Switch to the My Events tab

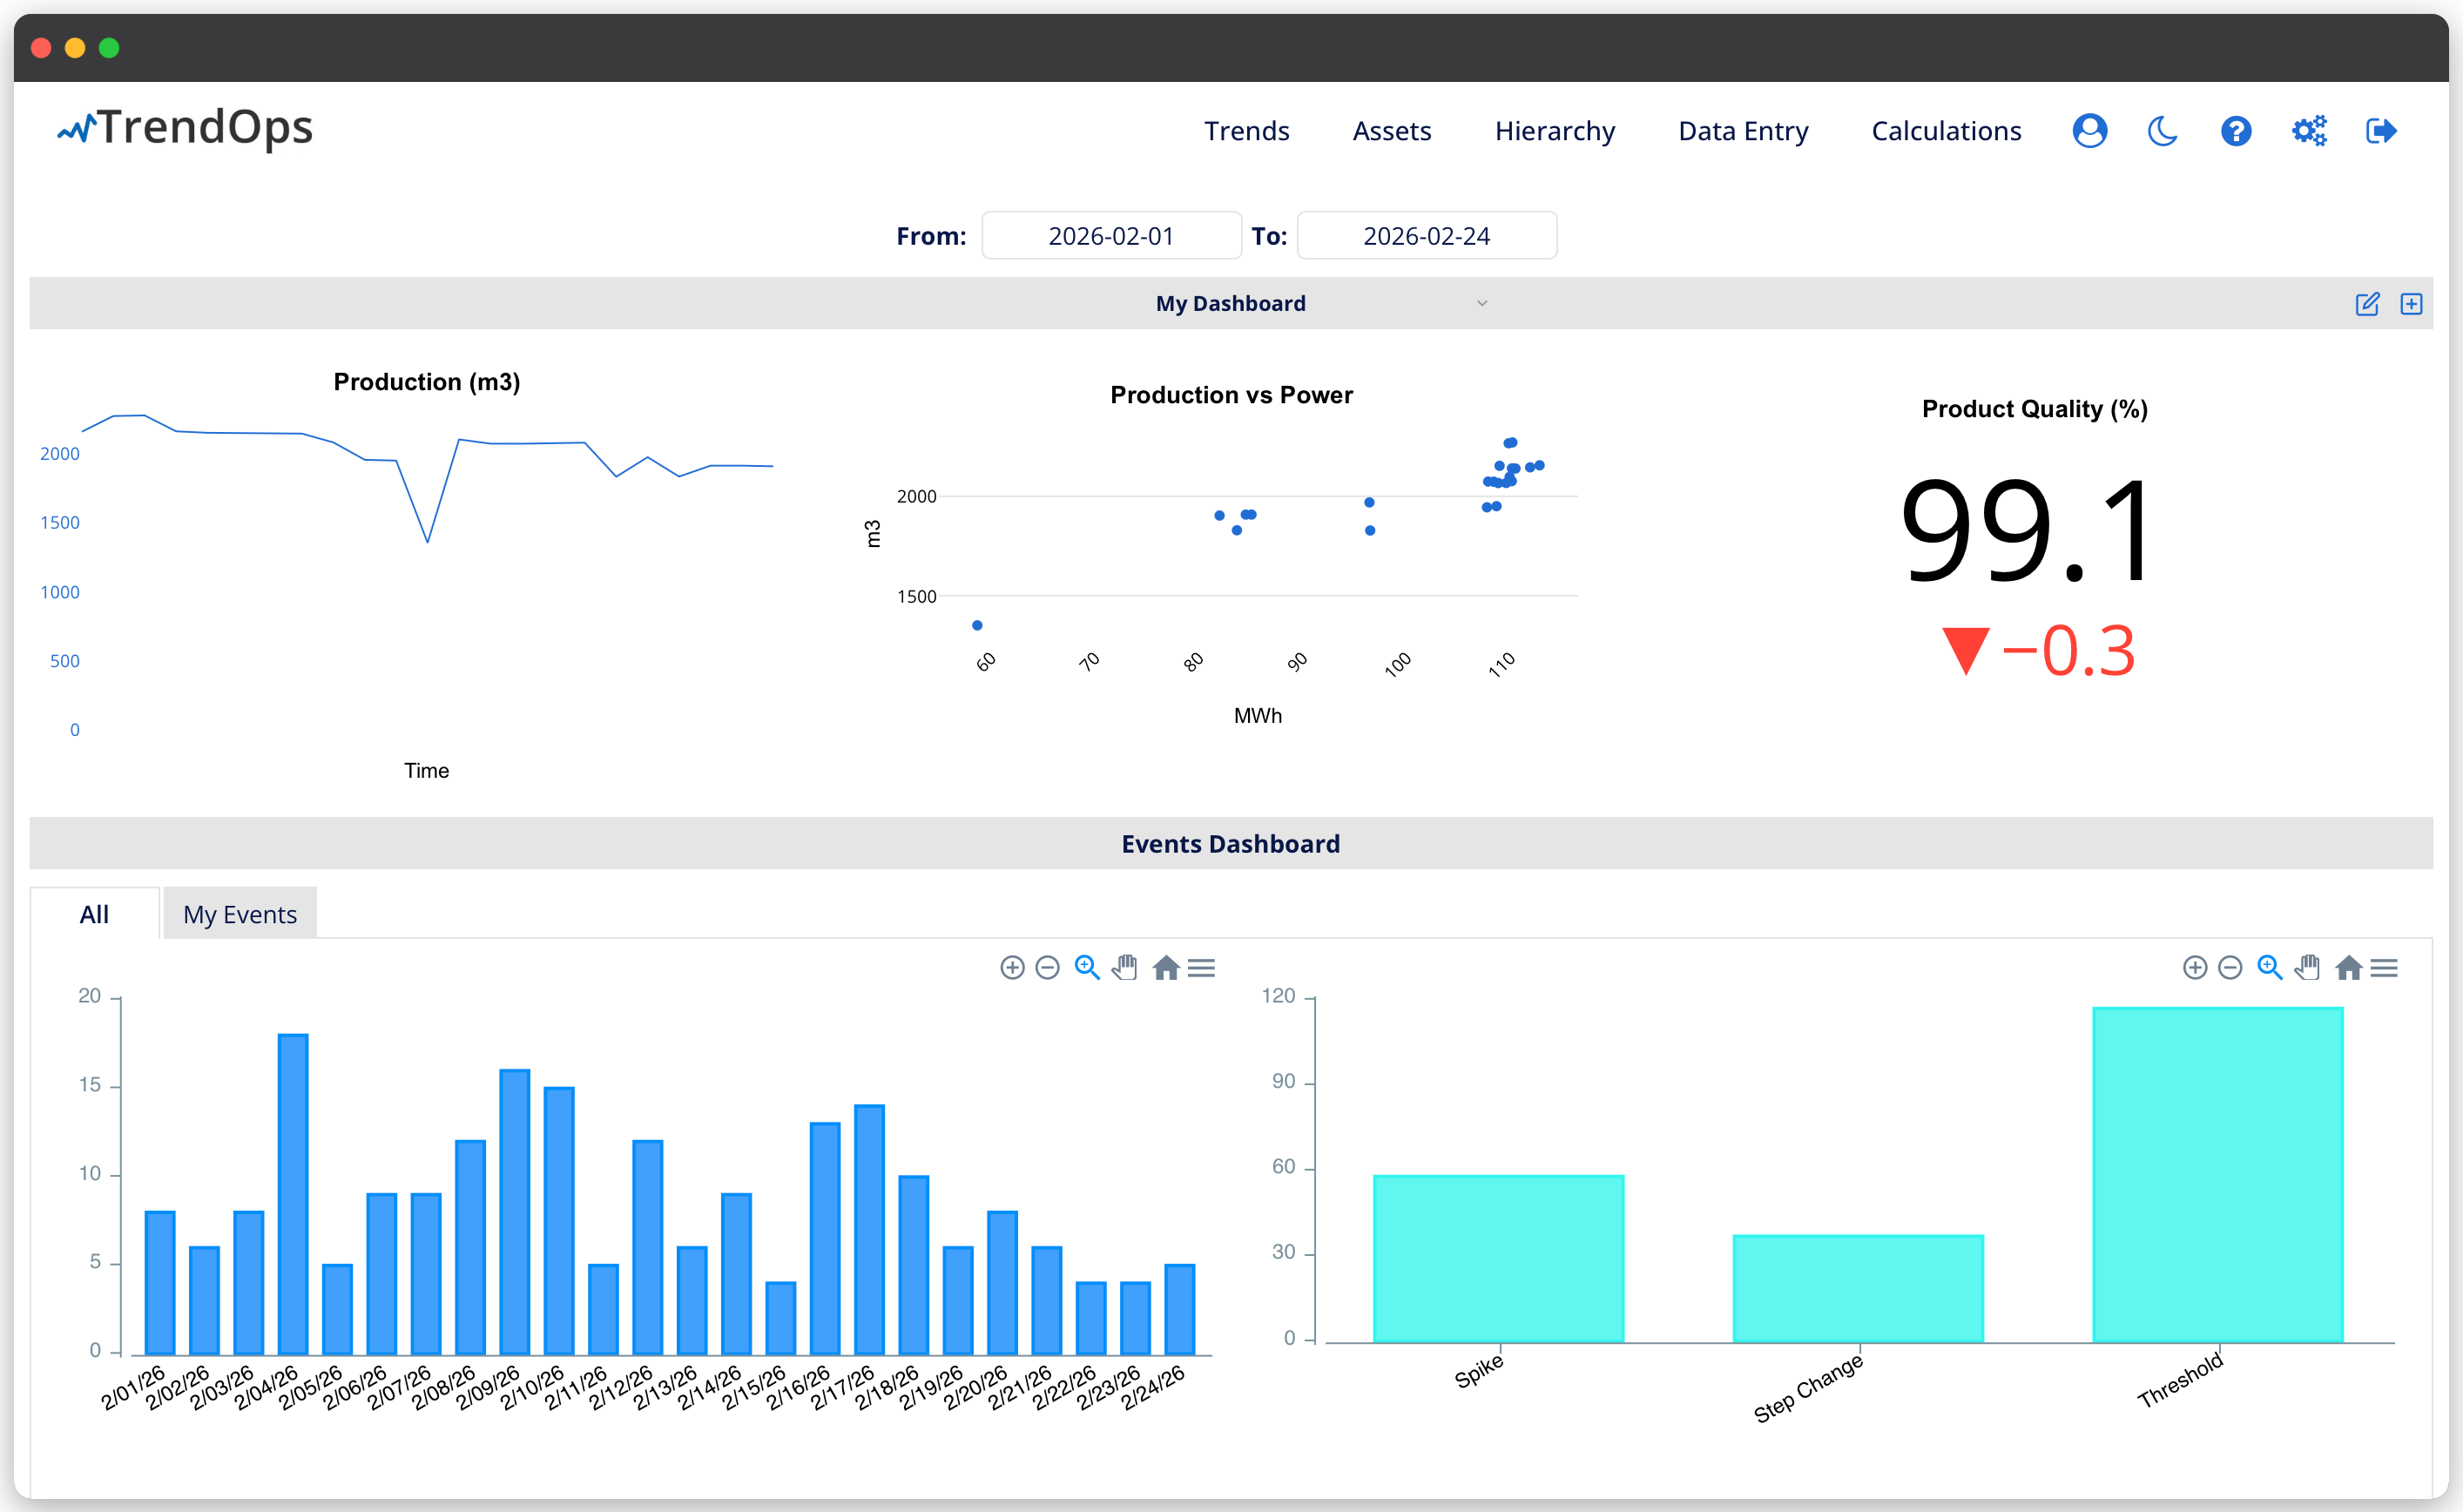tap(240, 914)
